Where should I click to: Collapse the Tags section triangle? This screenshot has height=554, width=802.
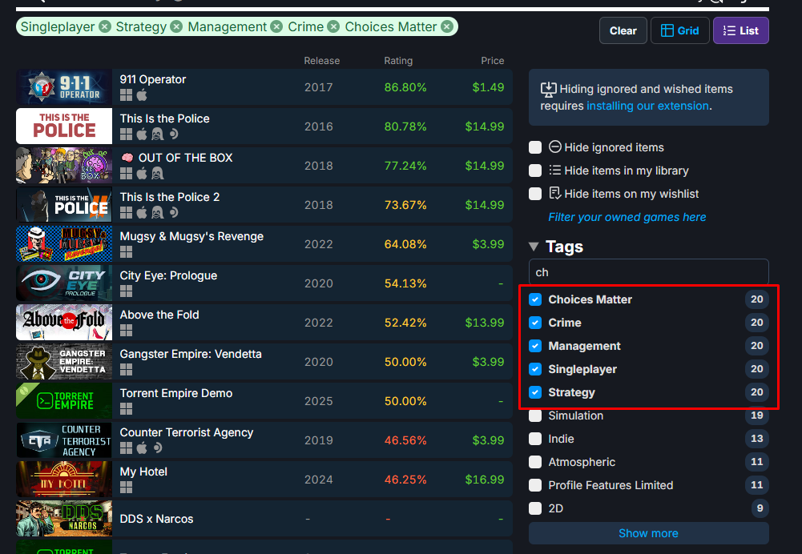534,247
